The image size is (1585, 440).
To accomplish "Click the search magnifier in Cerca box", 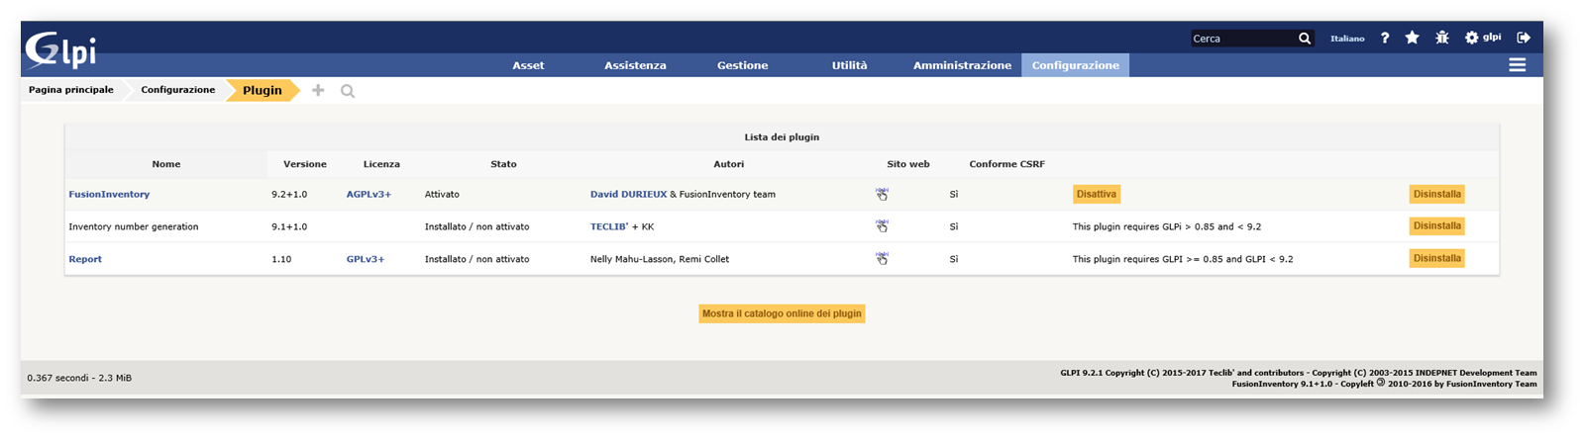I will pos(1305,39).
